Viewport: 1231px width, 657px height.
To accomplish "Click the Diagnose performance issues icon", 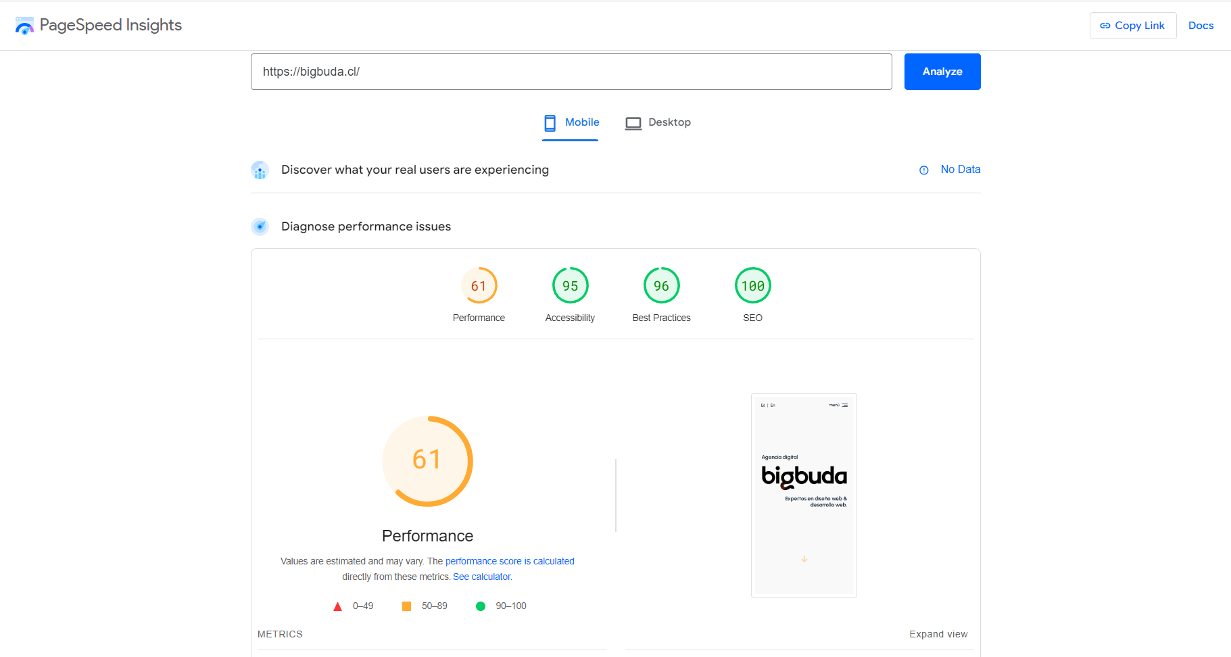I will (x=260, y=227).
